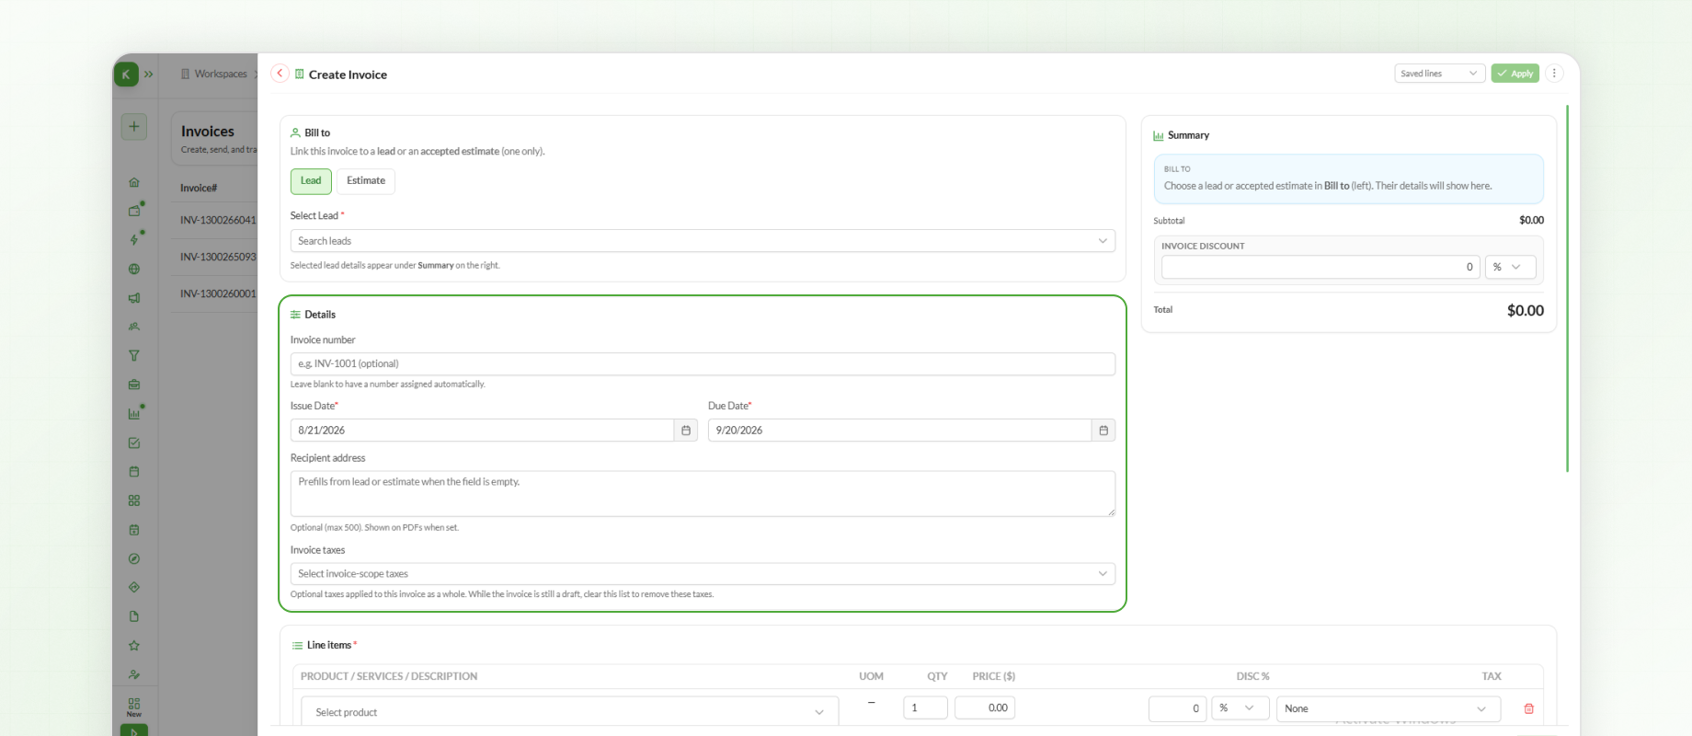Open line item discount type dropdown
Image resolution: width=1692 pixels, height=736 pixels.
click(x=1240, y=708)
